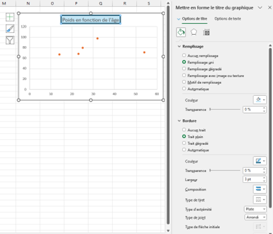Screen dimensions: 273x234
Task: Increase the Largeur value with up arrow
Action: 264,178
